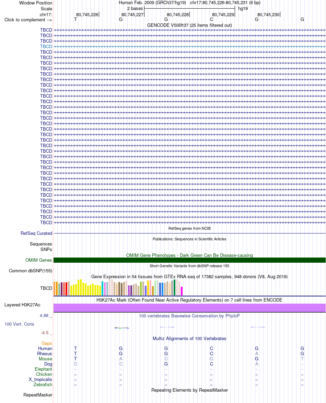Click the position header 'Human Feb. 2009 (GRCh37/hg19)'

[x=152, y=2]
